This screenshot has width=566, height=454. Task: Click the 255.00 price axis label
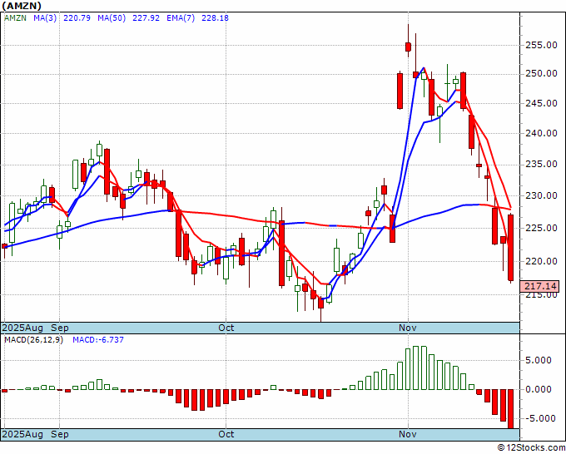[x=540, y=45]
